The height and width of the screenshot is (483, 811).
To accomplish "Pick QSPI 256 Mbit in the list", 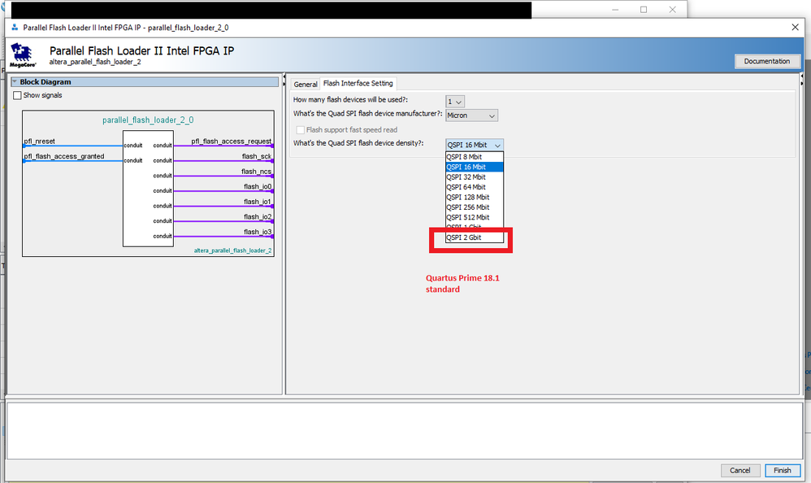I will point(475,207).
